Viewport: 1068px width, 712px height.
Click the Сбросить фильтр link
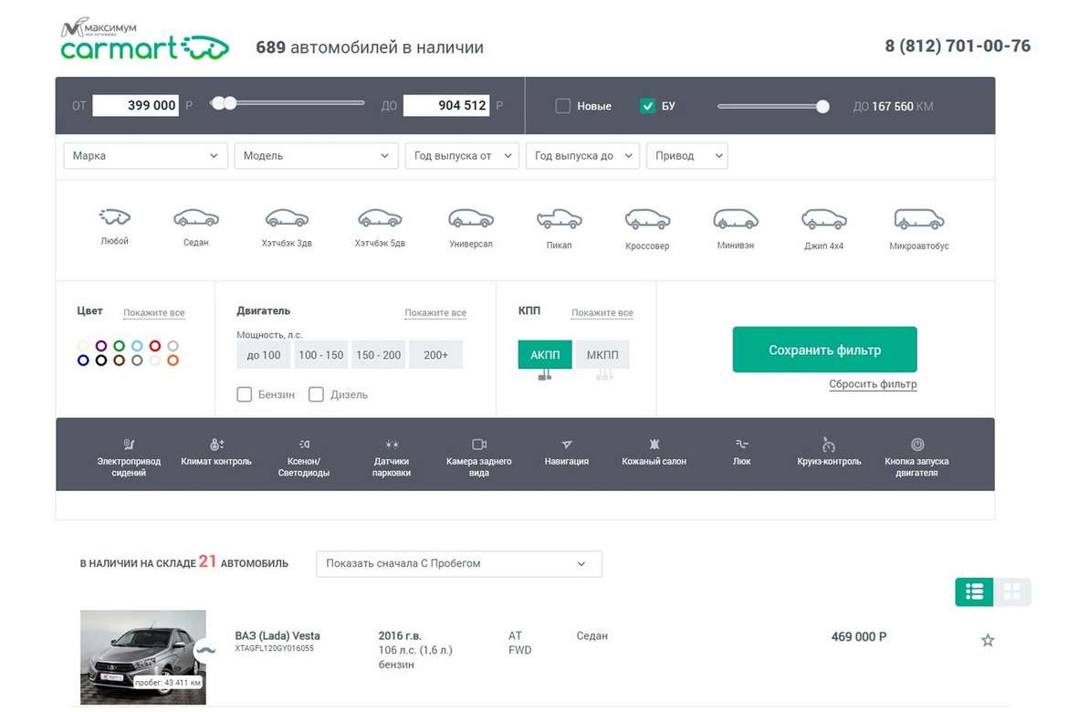pos(873,384)
